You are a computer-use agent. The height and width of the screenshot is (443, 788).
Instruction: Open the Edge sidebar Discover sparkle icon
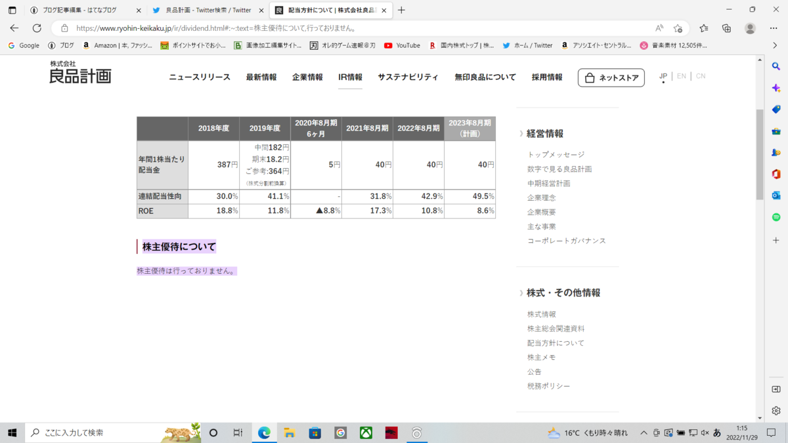(x=776, y=88)
